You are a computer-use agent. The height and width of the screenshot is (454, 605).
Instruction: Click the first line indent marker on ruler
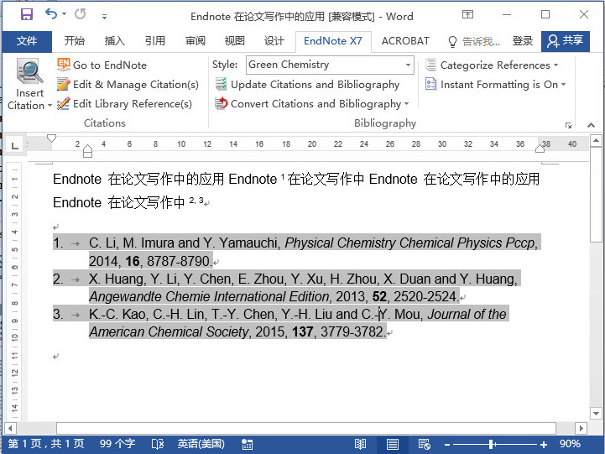51,138
